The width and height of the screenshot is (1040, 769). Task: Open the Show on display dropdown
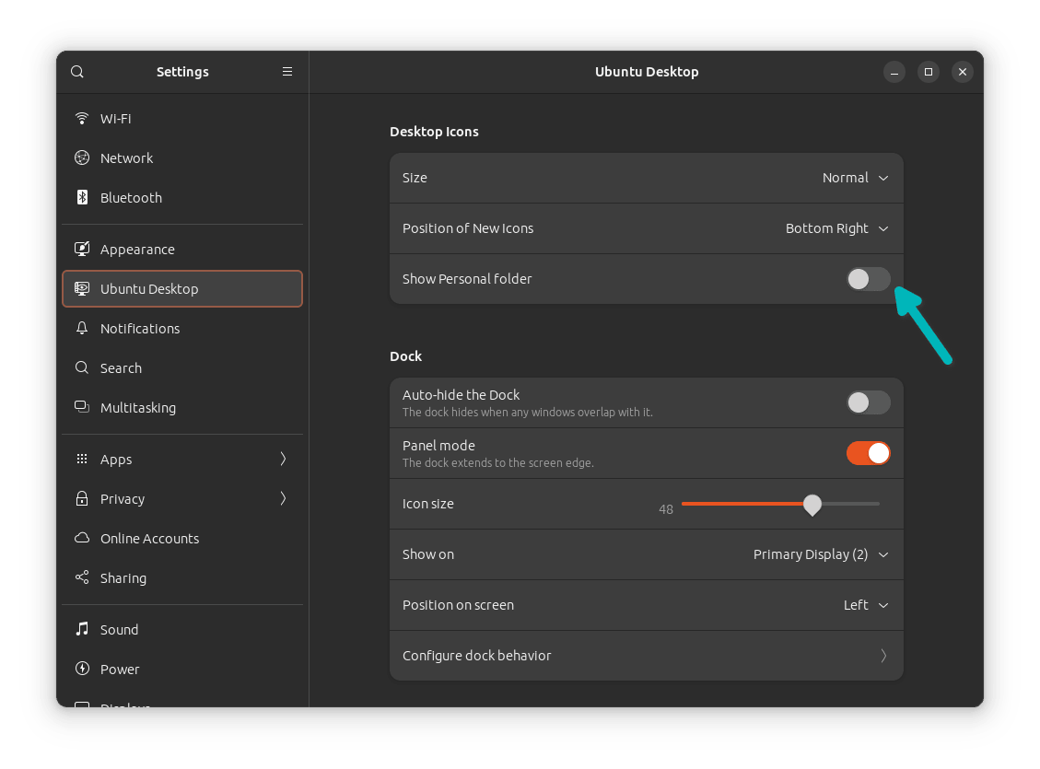[x=820, y=554]
